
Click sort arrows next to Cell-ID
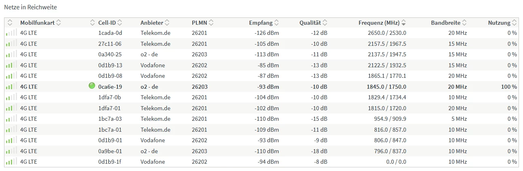119,23
